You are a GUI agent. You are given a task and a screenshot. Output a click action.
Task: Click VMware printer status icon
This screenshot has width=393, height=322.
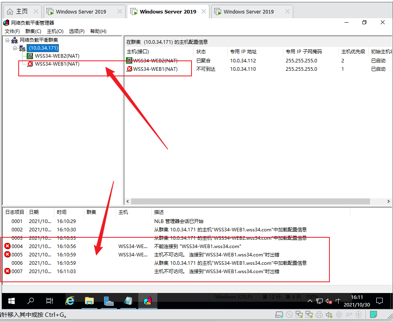point(319,314)
